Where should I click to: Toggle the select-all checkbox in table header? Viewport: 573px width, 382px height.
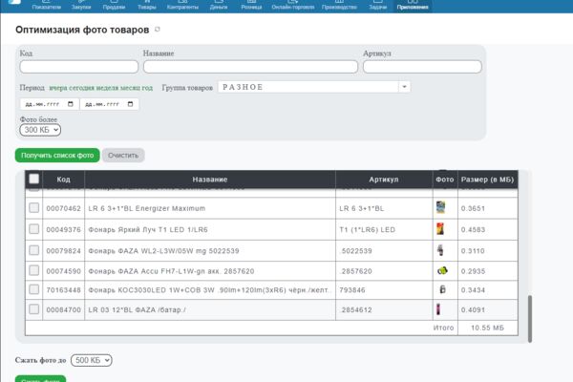(34, 179)
